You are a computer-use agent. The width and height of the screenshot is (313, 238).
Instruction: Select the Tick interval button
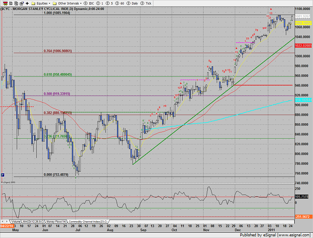point(146,3)
